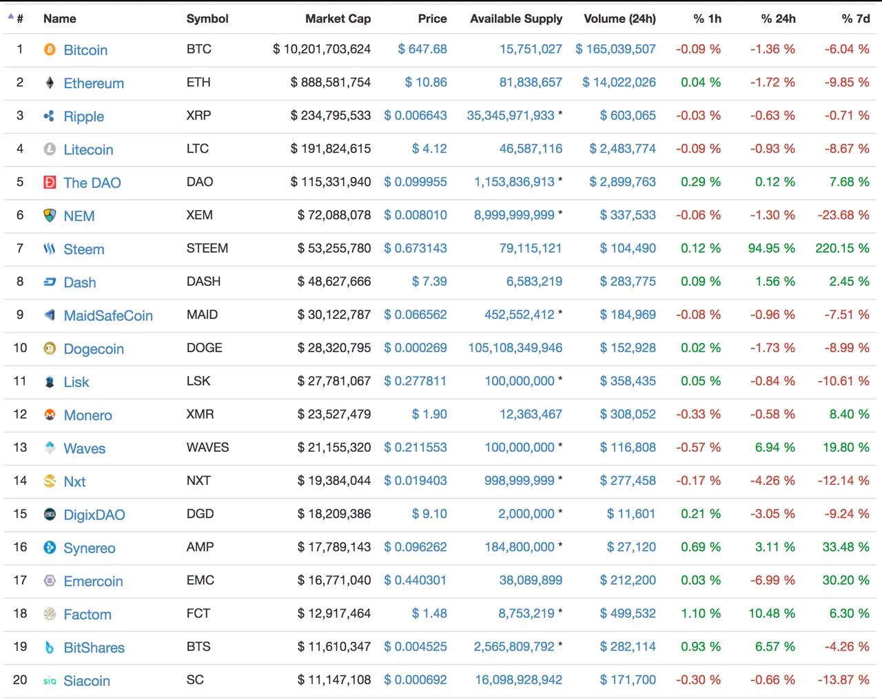Click the Steem logo icon
This screenshot has height=699, width=882.
click(50, 249)
